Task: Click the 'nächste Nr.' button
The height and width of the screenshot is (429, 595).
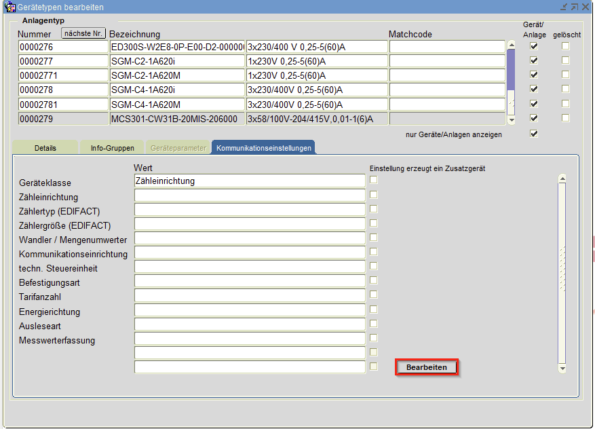Action: [x=83, y=33]
